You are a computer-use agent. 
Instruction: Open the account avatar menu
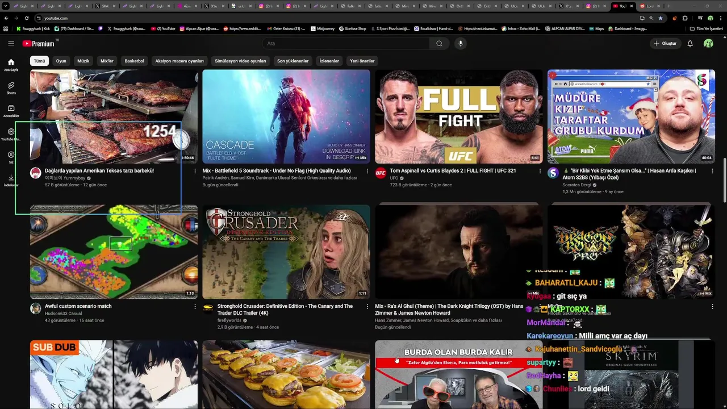pyautogui.click(x=708, y=43)
